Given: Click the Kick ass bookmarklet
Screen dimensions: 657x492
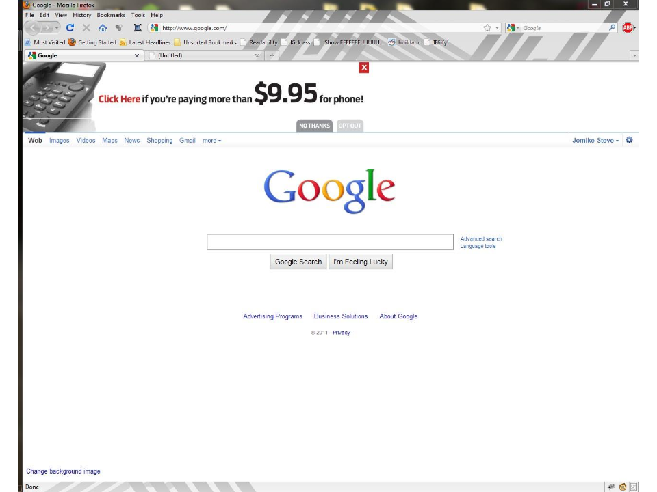Looking at the screenshot, I should (x=296, y=42).
